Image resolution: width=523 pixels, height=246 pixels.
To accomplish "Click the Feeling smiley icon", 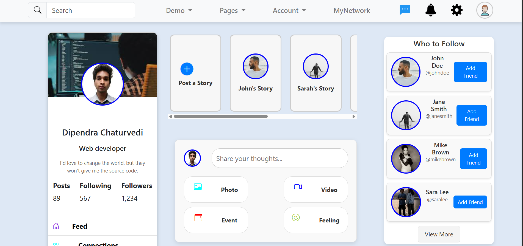I will [296, 217].
